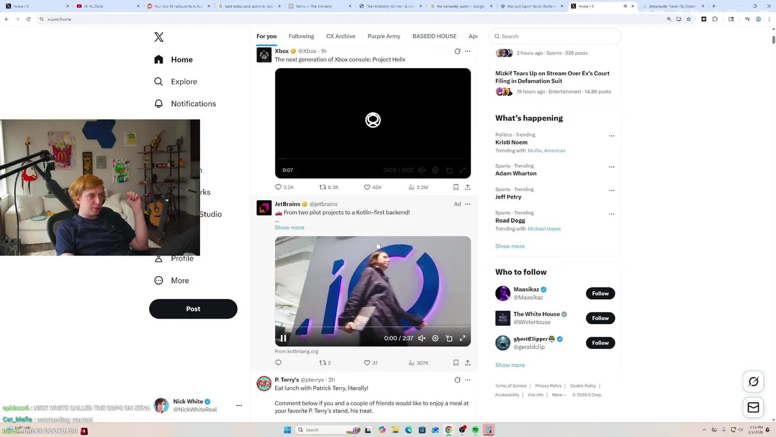Pause the JetBrains video

(283, 339)
